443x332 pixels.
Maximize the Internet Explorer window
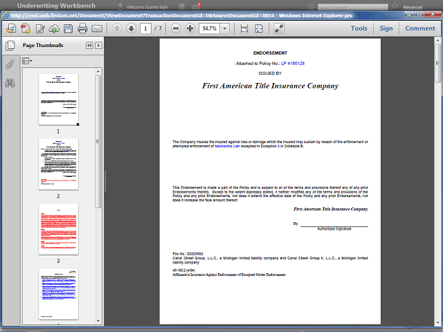click(420, 14)
